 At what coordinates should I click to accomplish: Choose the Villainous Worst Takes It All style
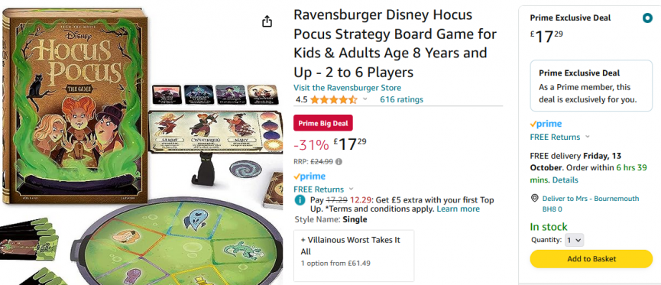click(x=354, y=255)
